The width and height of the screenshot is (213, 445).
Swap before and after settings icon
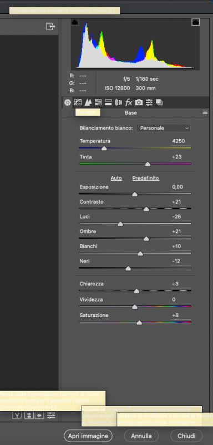coord(29,416)
